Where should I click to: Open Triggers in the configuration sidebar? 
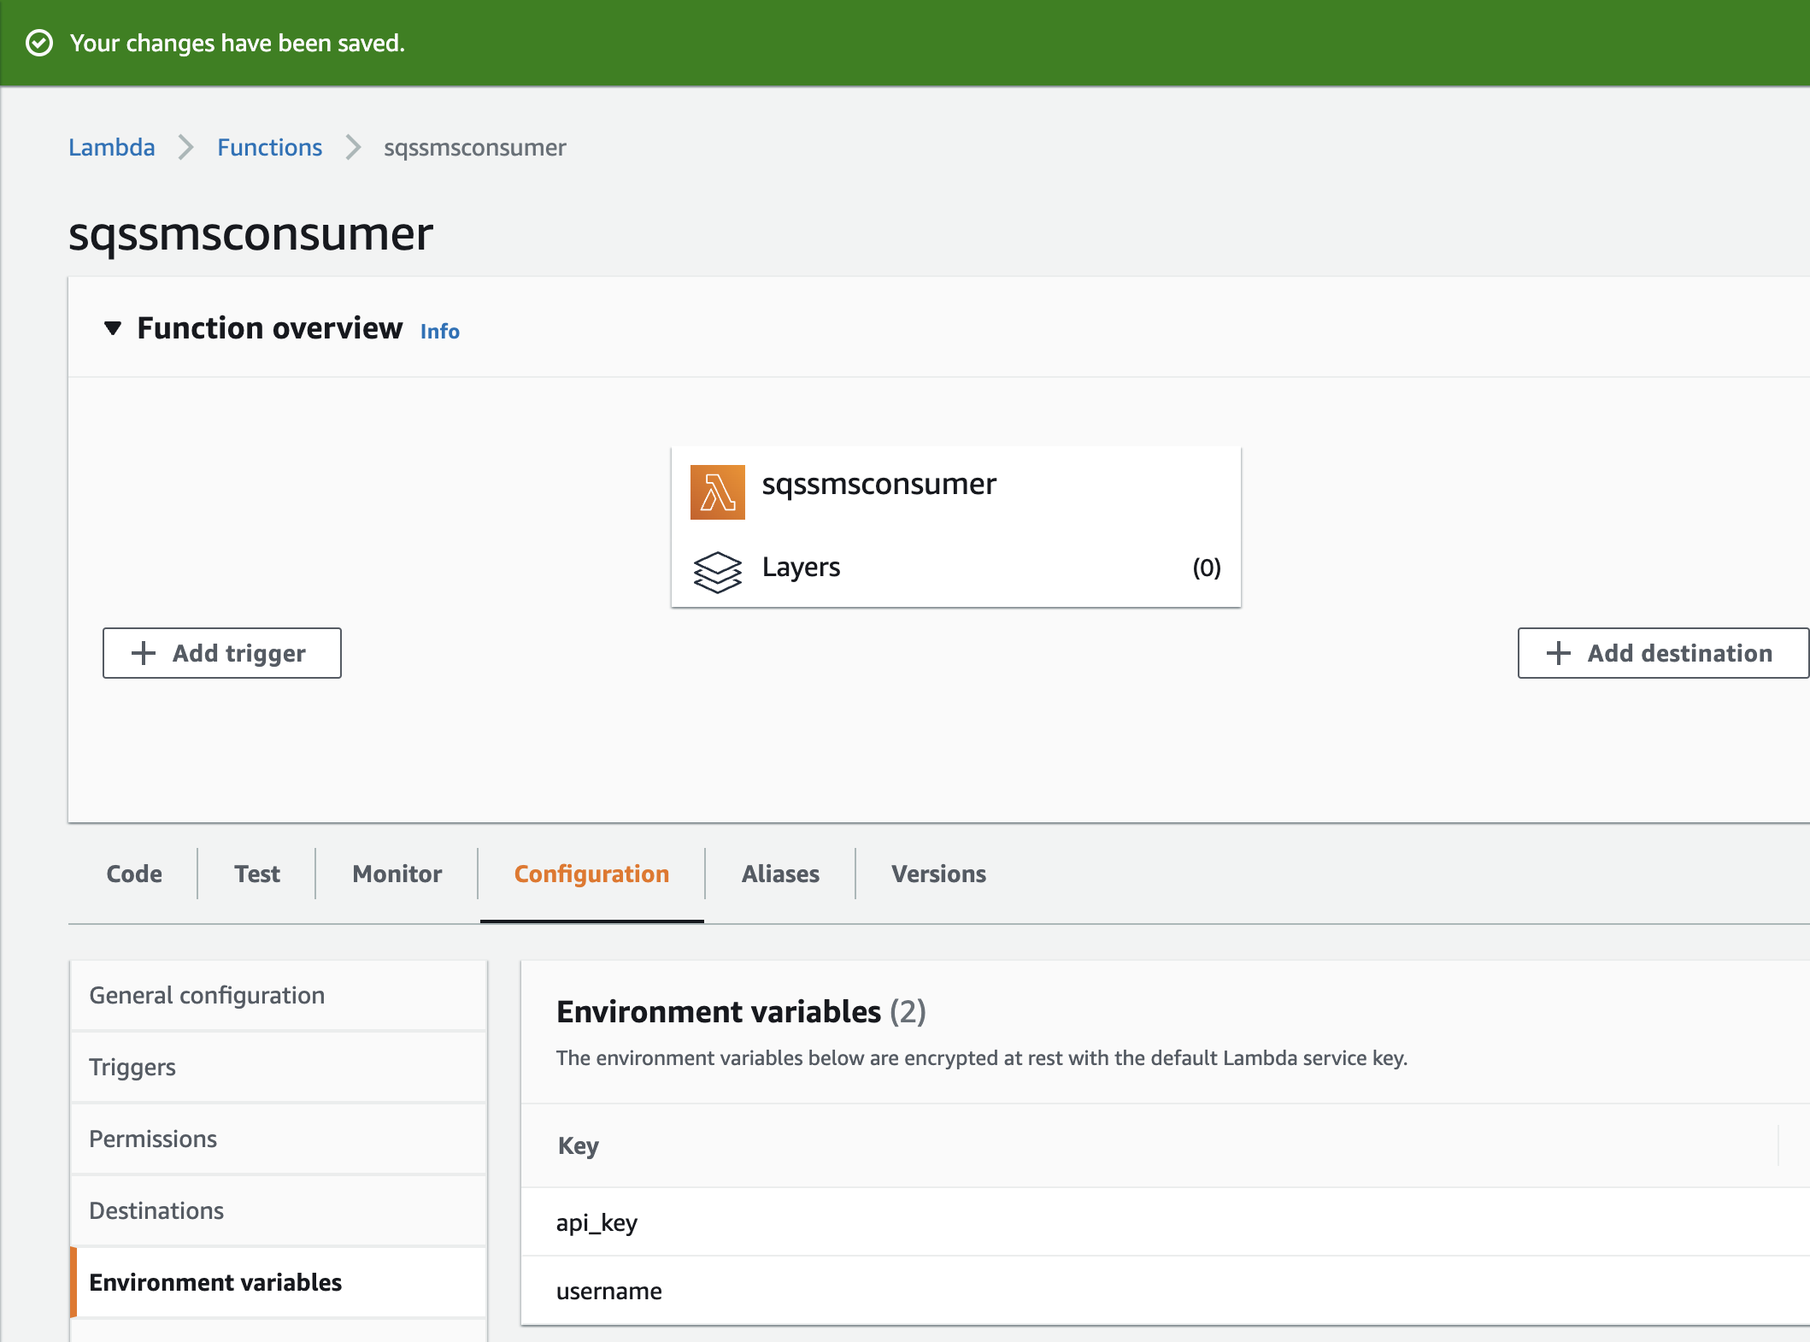[279, 1067]
